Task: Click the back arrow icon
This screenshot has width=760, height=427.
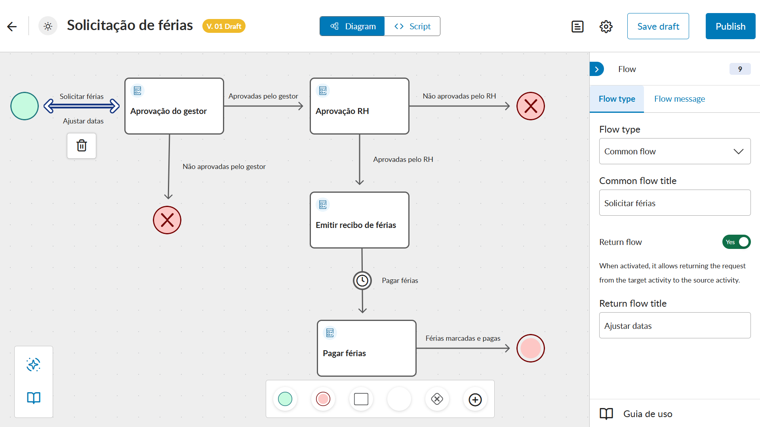Action: 12,27
